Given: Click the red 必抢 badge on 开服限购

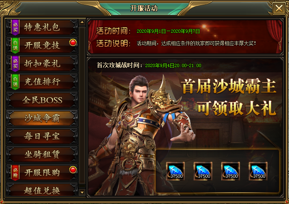Looking at the screenshot, I should click(x=15, y=172).
